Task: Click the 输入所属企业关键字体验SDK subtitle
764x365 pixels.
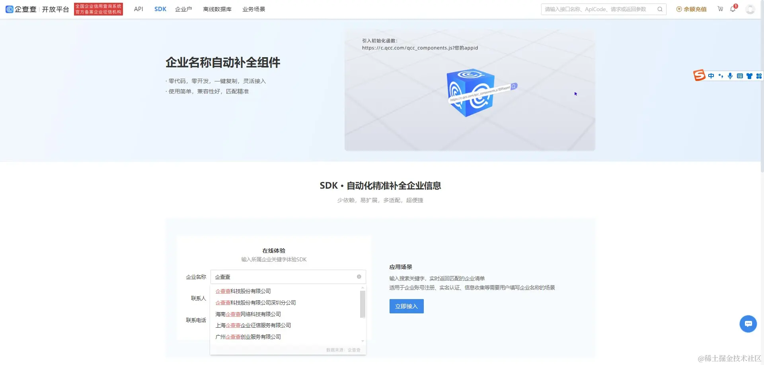Action: [274, 259]
